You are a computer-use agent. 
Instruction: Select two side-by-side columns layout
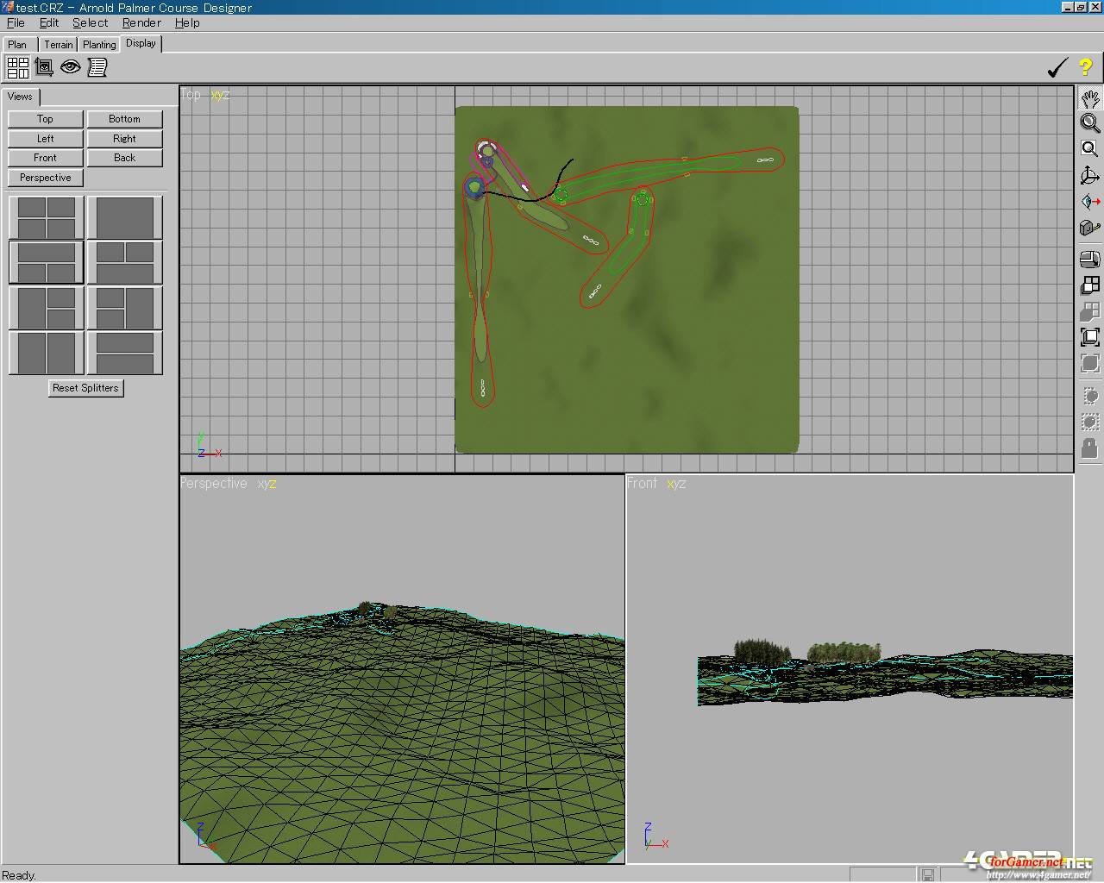[x=46, y=353]
